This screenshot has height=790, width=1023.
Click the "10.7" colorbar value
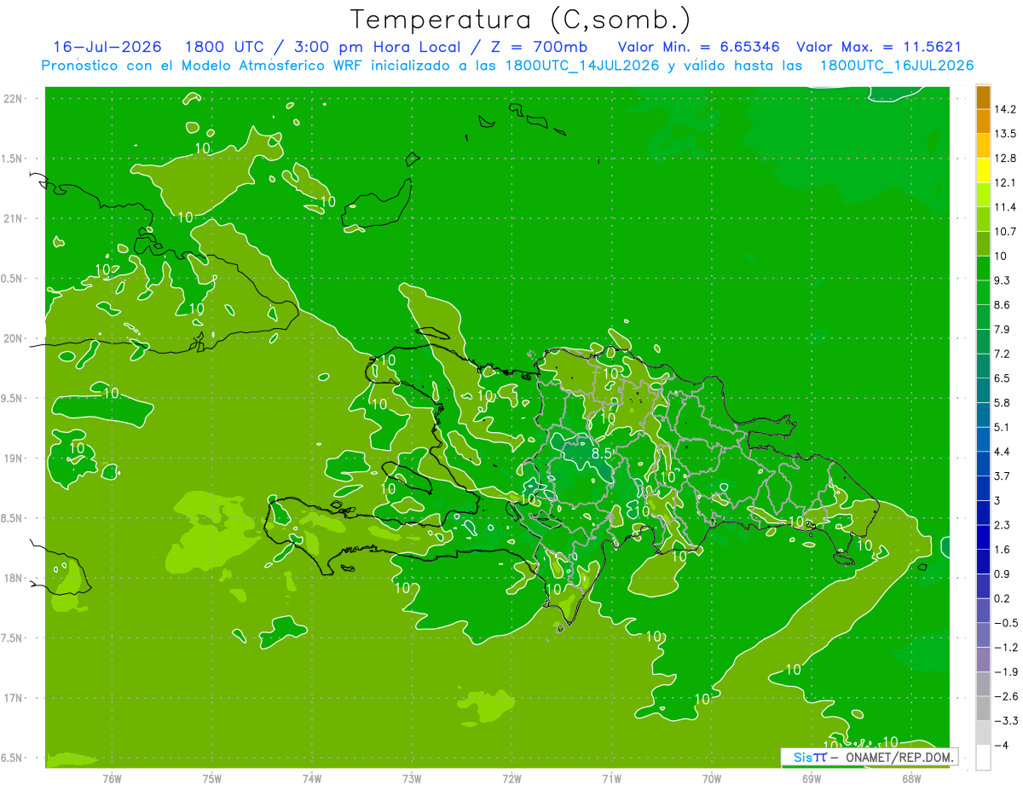pyautogui.click(x=1005, y=232)
